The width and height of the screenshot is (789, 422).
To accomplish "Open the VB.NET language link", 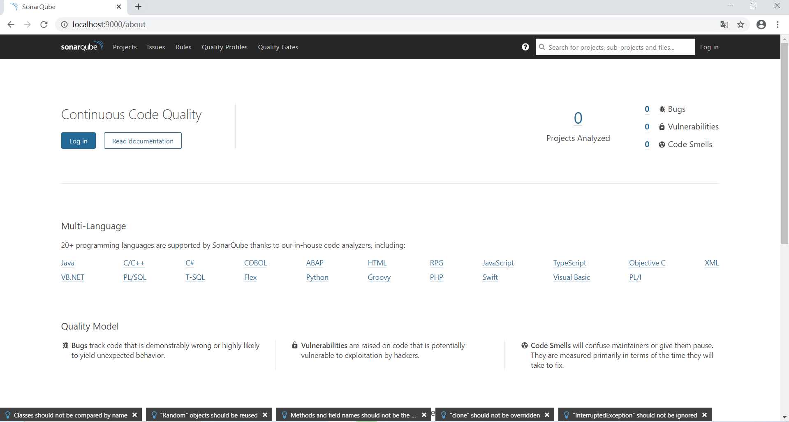I will coord(73,277).
